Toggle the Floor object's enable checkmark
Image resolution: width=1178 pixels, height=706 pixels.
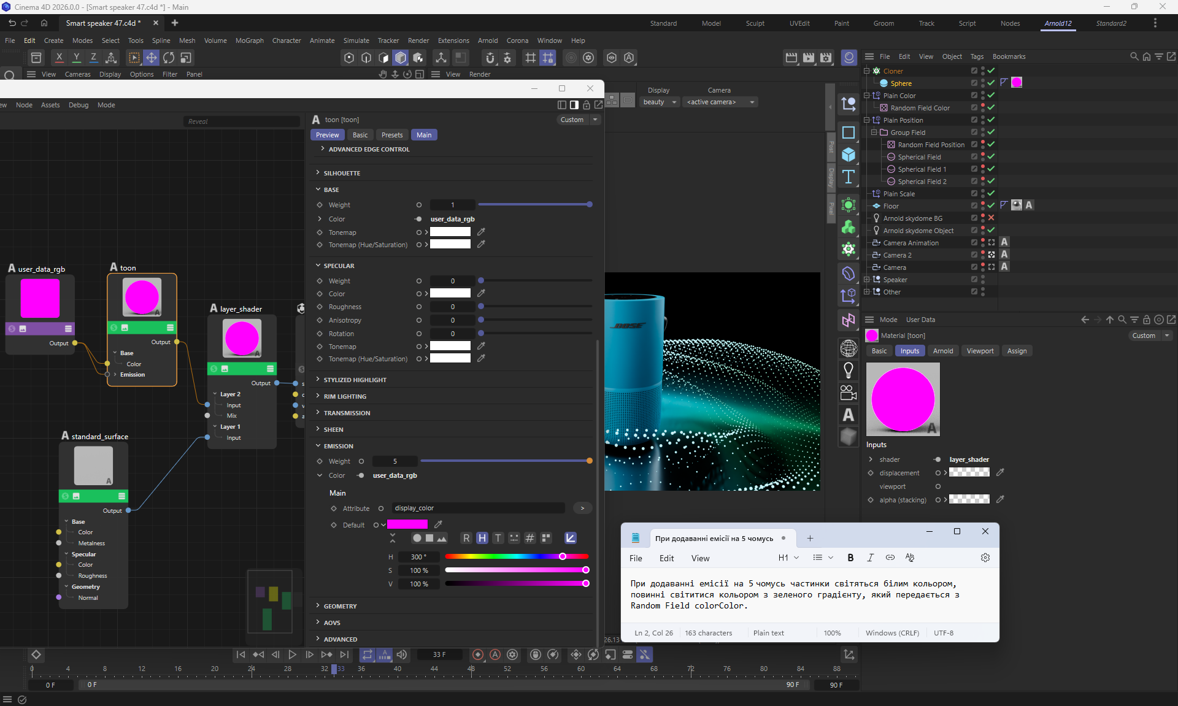point(991,205)
